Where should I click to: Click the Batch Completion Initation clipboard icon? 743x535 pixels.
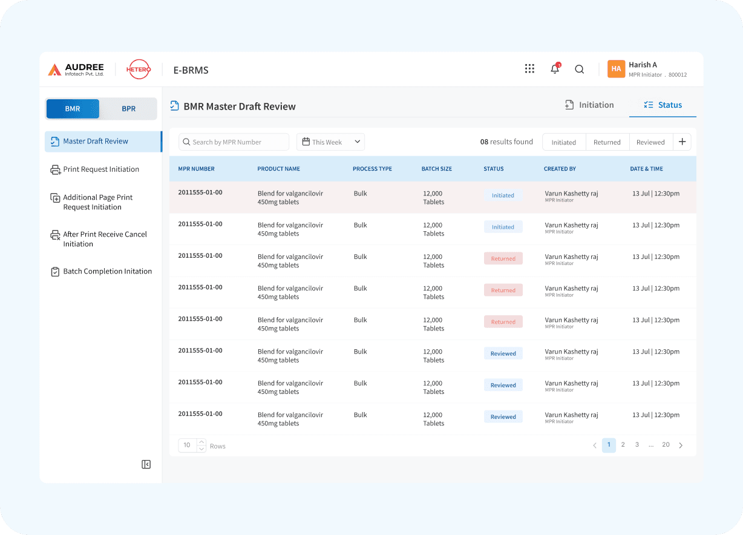coord(54,271)
